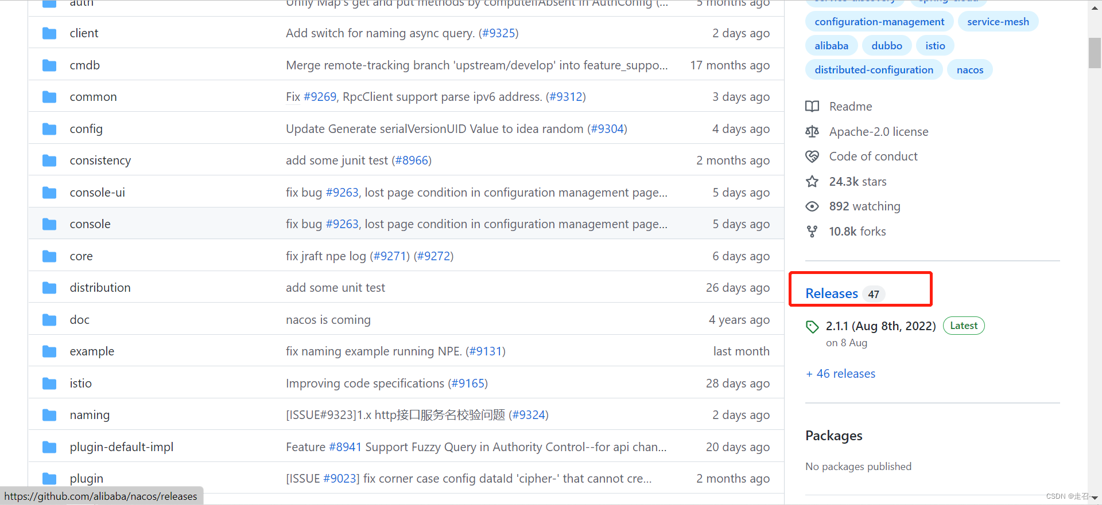This screenshot has height=505, width=1102.
Task: Select the service-mesh topic tag
Action: coord(998,22)
